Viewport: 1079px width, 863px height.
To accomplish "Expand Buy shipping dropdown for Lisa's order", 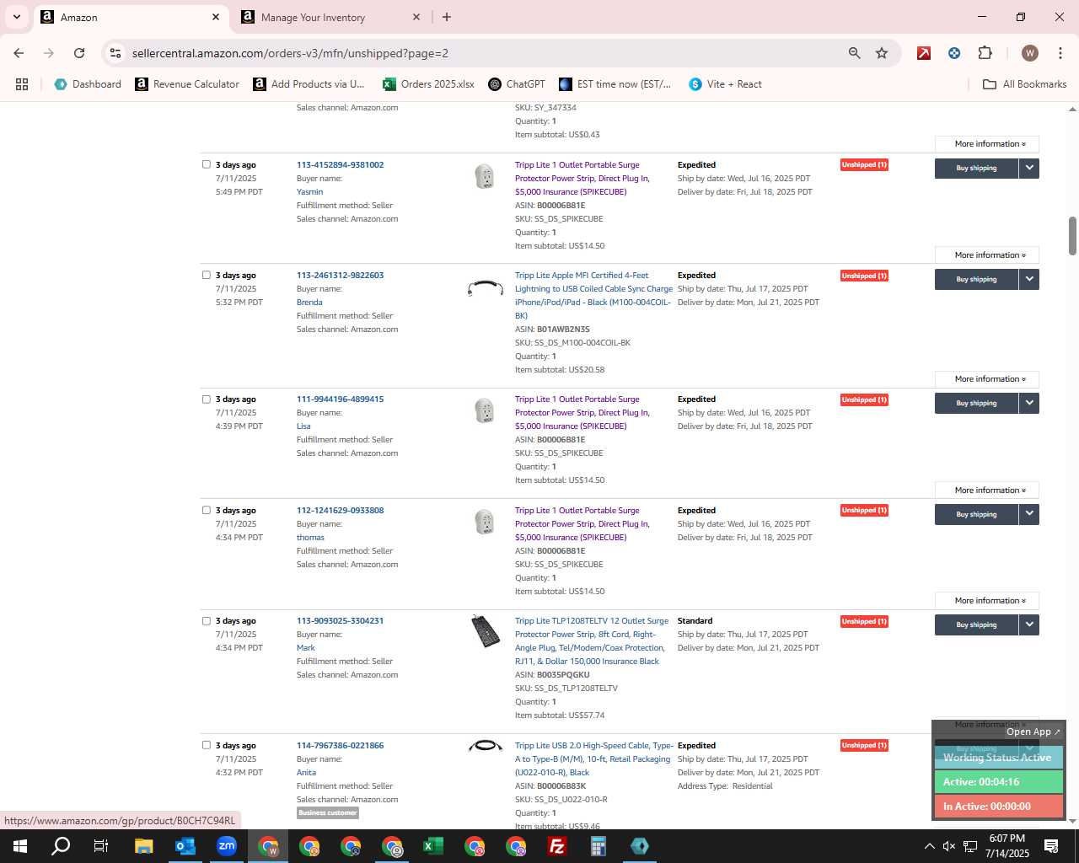I will coord(1029,403).
